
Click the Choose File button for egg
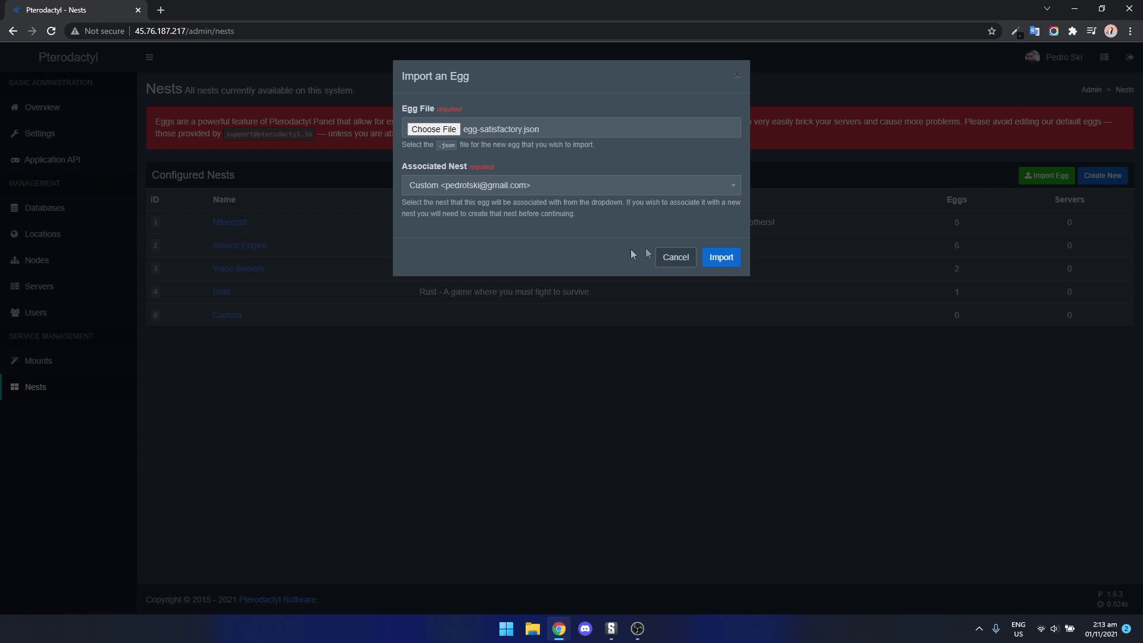click(433, 129)
